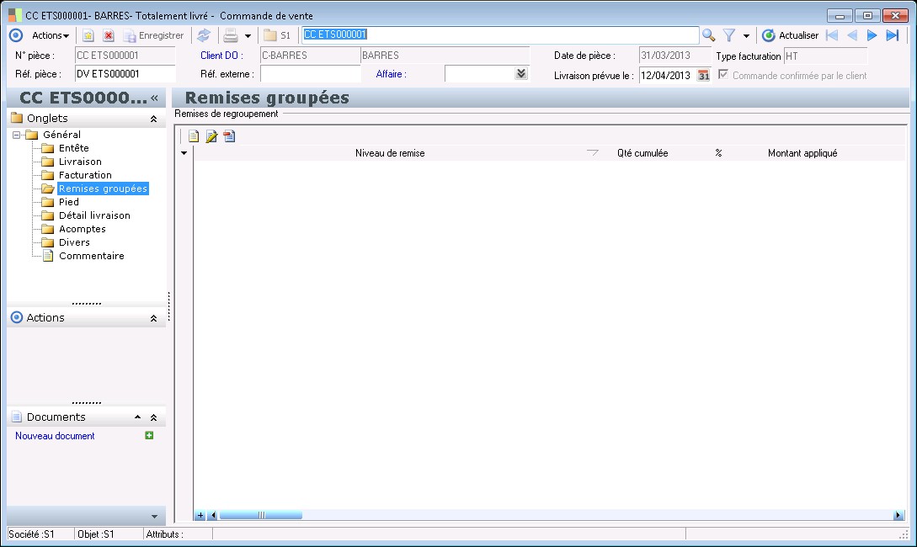917x547 pixels.
Task: Click the magnifier search icon
Action: 709,35
